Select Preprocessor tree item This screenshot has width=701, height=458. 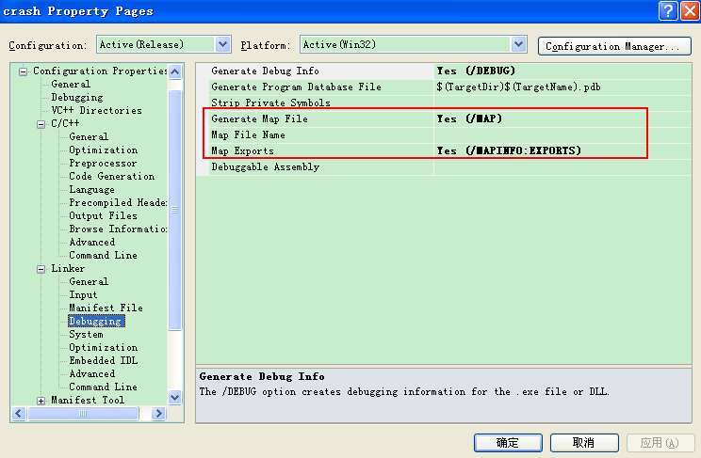point(103,163)
